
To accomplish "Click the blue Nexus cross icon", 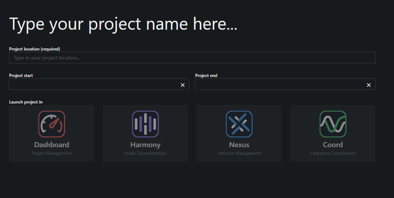I will (239, 124).
